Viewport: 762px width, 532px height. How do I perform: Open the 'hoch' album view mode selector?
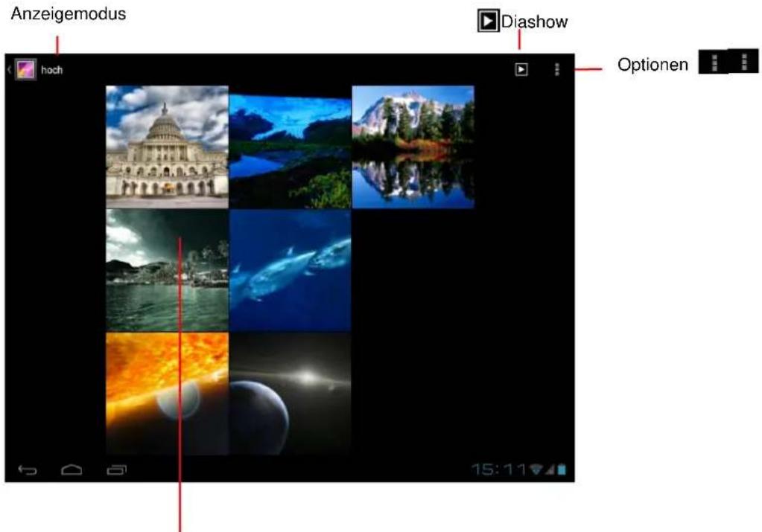tap(52, 70)
